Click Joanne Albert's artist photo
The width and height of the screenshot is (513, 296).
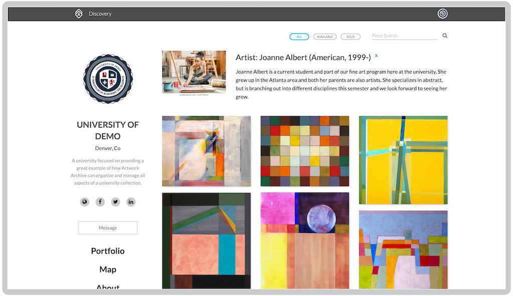194,71
